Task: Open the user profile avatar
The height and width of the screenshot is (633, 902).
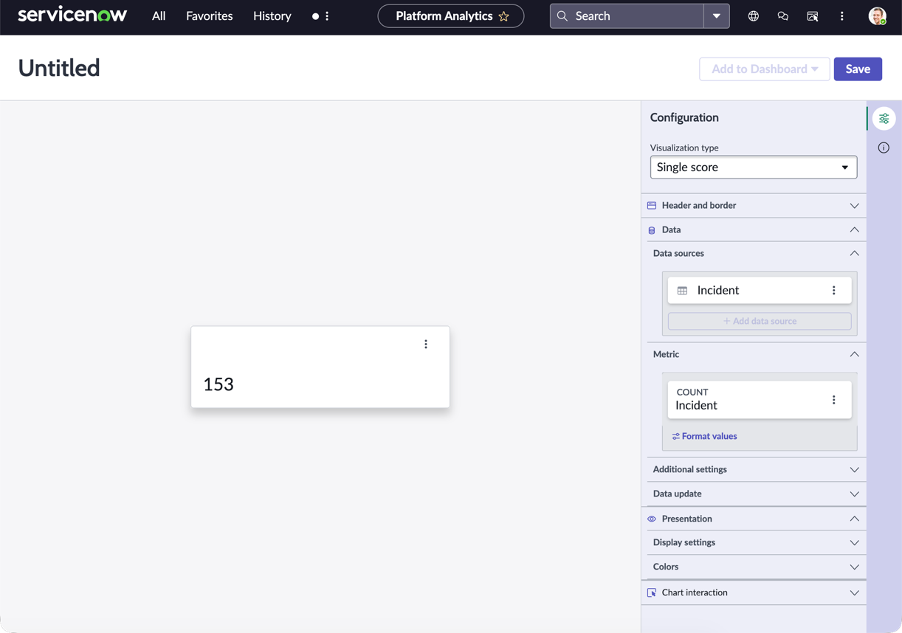Action: (877, 15)
